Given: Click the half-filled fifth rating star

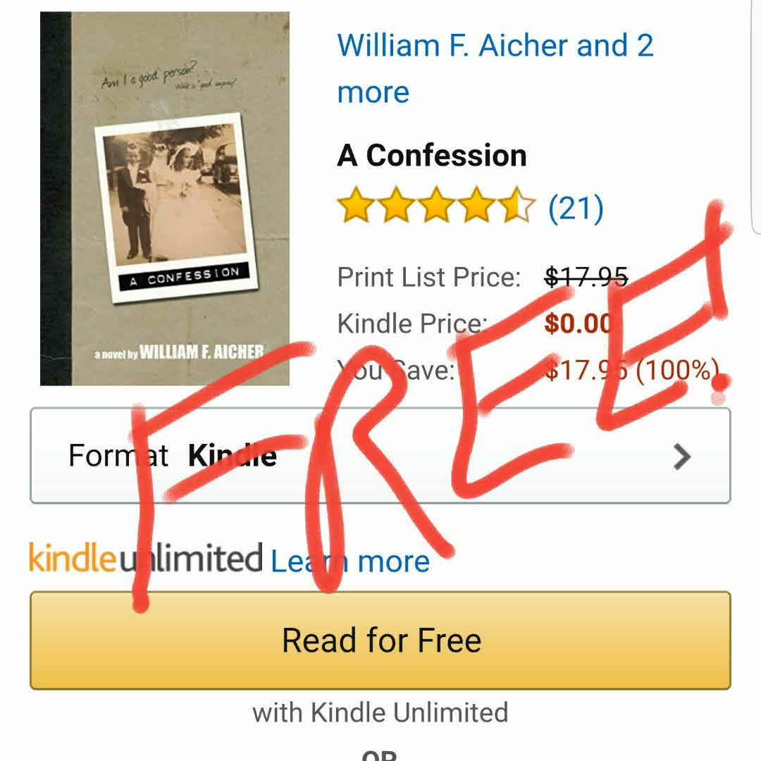Looking at the screenshot, I should [517, 205].
